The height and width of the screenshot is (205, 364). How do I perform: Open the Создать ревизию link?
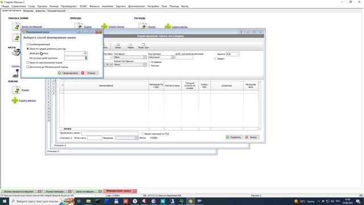point(27,101)
